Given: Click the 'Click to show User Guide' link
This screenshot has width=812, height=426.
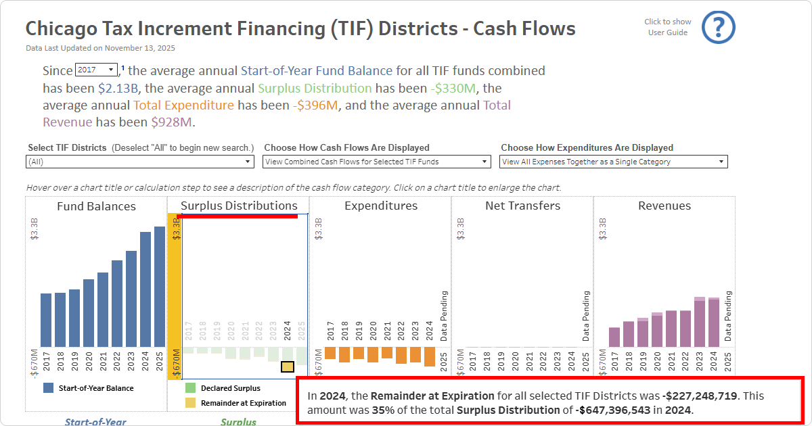Looking at the screenshot, I should [x=667, y=26].
